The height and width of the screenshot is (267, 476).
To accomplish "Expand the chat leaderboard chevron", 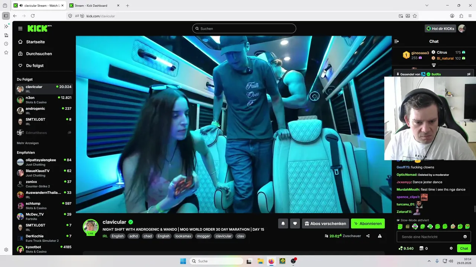I will (434, 65).
